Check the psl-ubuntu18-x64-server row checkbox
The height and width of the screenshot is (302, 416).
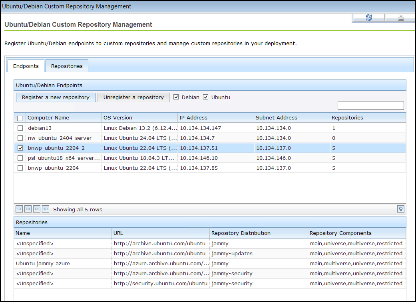(x=20, y=158)
